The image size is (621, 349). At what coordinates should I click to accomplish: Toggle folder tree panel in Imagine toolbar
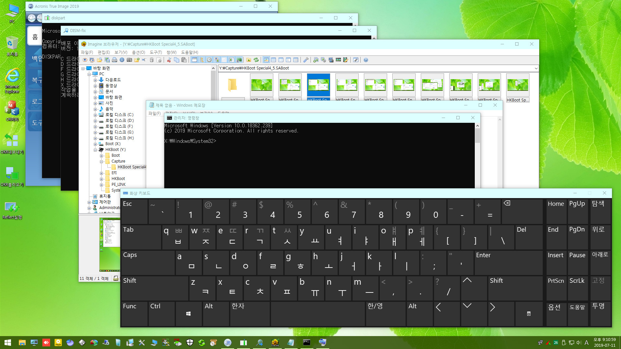coord(202,60)
